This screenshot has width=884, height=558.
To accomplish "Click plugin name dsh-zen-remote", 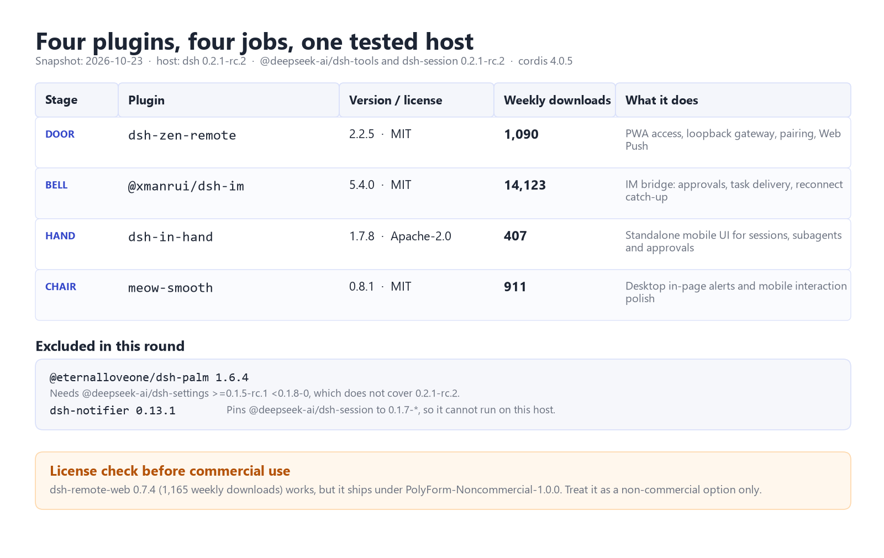I will tap(182, 135).
